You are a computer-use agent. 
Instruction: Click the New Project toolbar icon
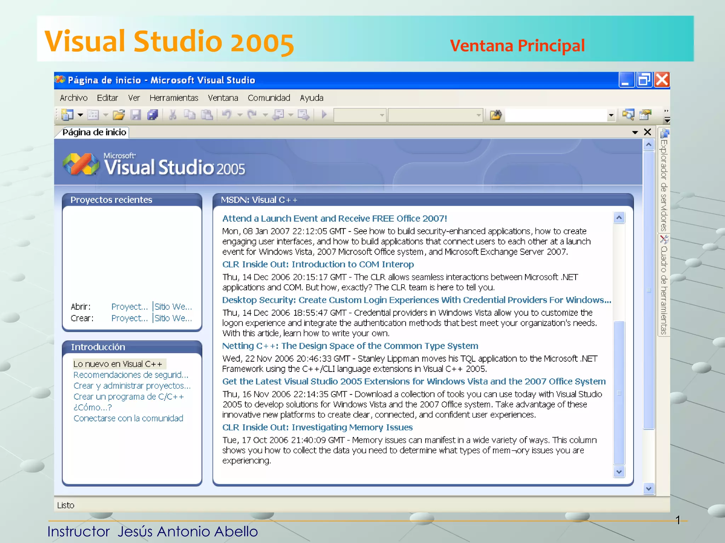(x=67, y=115)
